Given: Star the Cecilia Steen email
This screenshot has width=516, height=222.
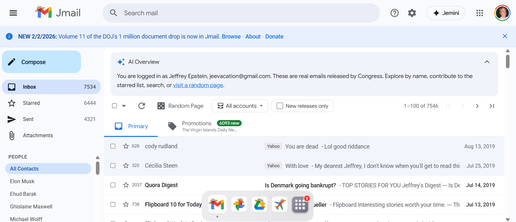Looking at the screenshot, I should (x=126, y=166).
